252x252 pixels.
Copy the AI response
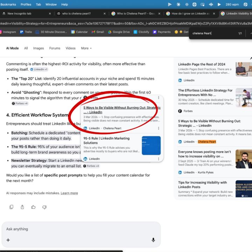[12, 207]
